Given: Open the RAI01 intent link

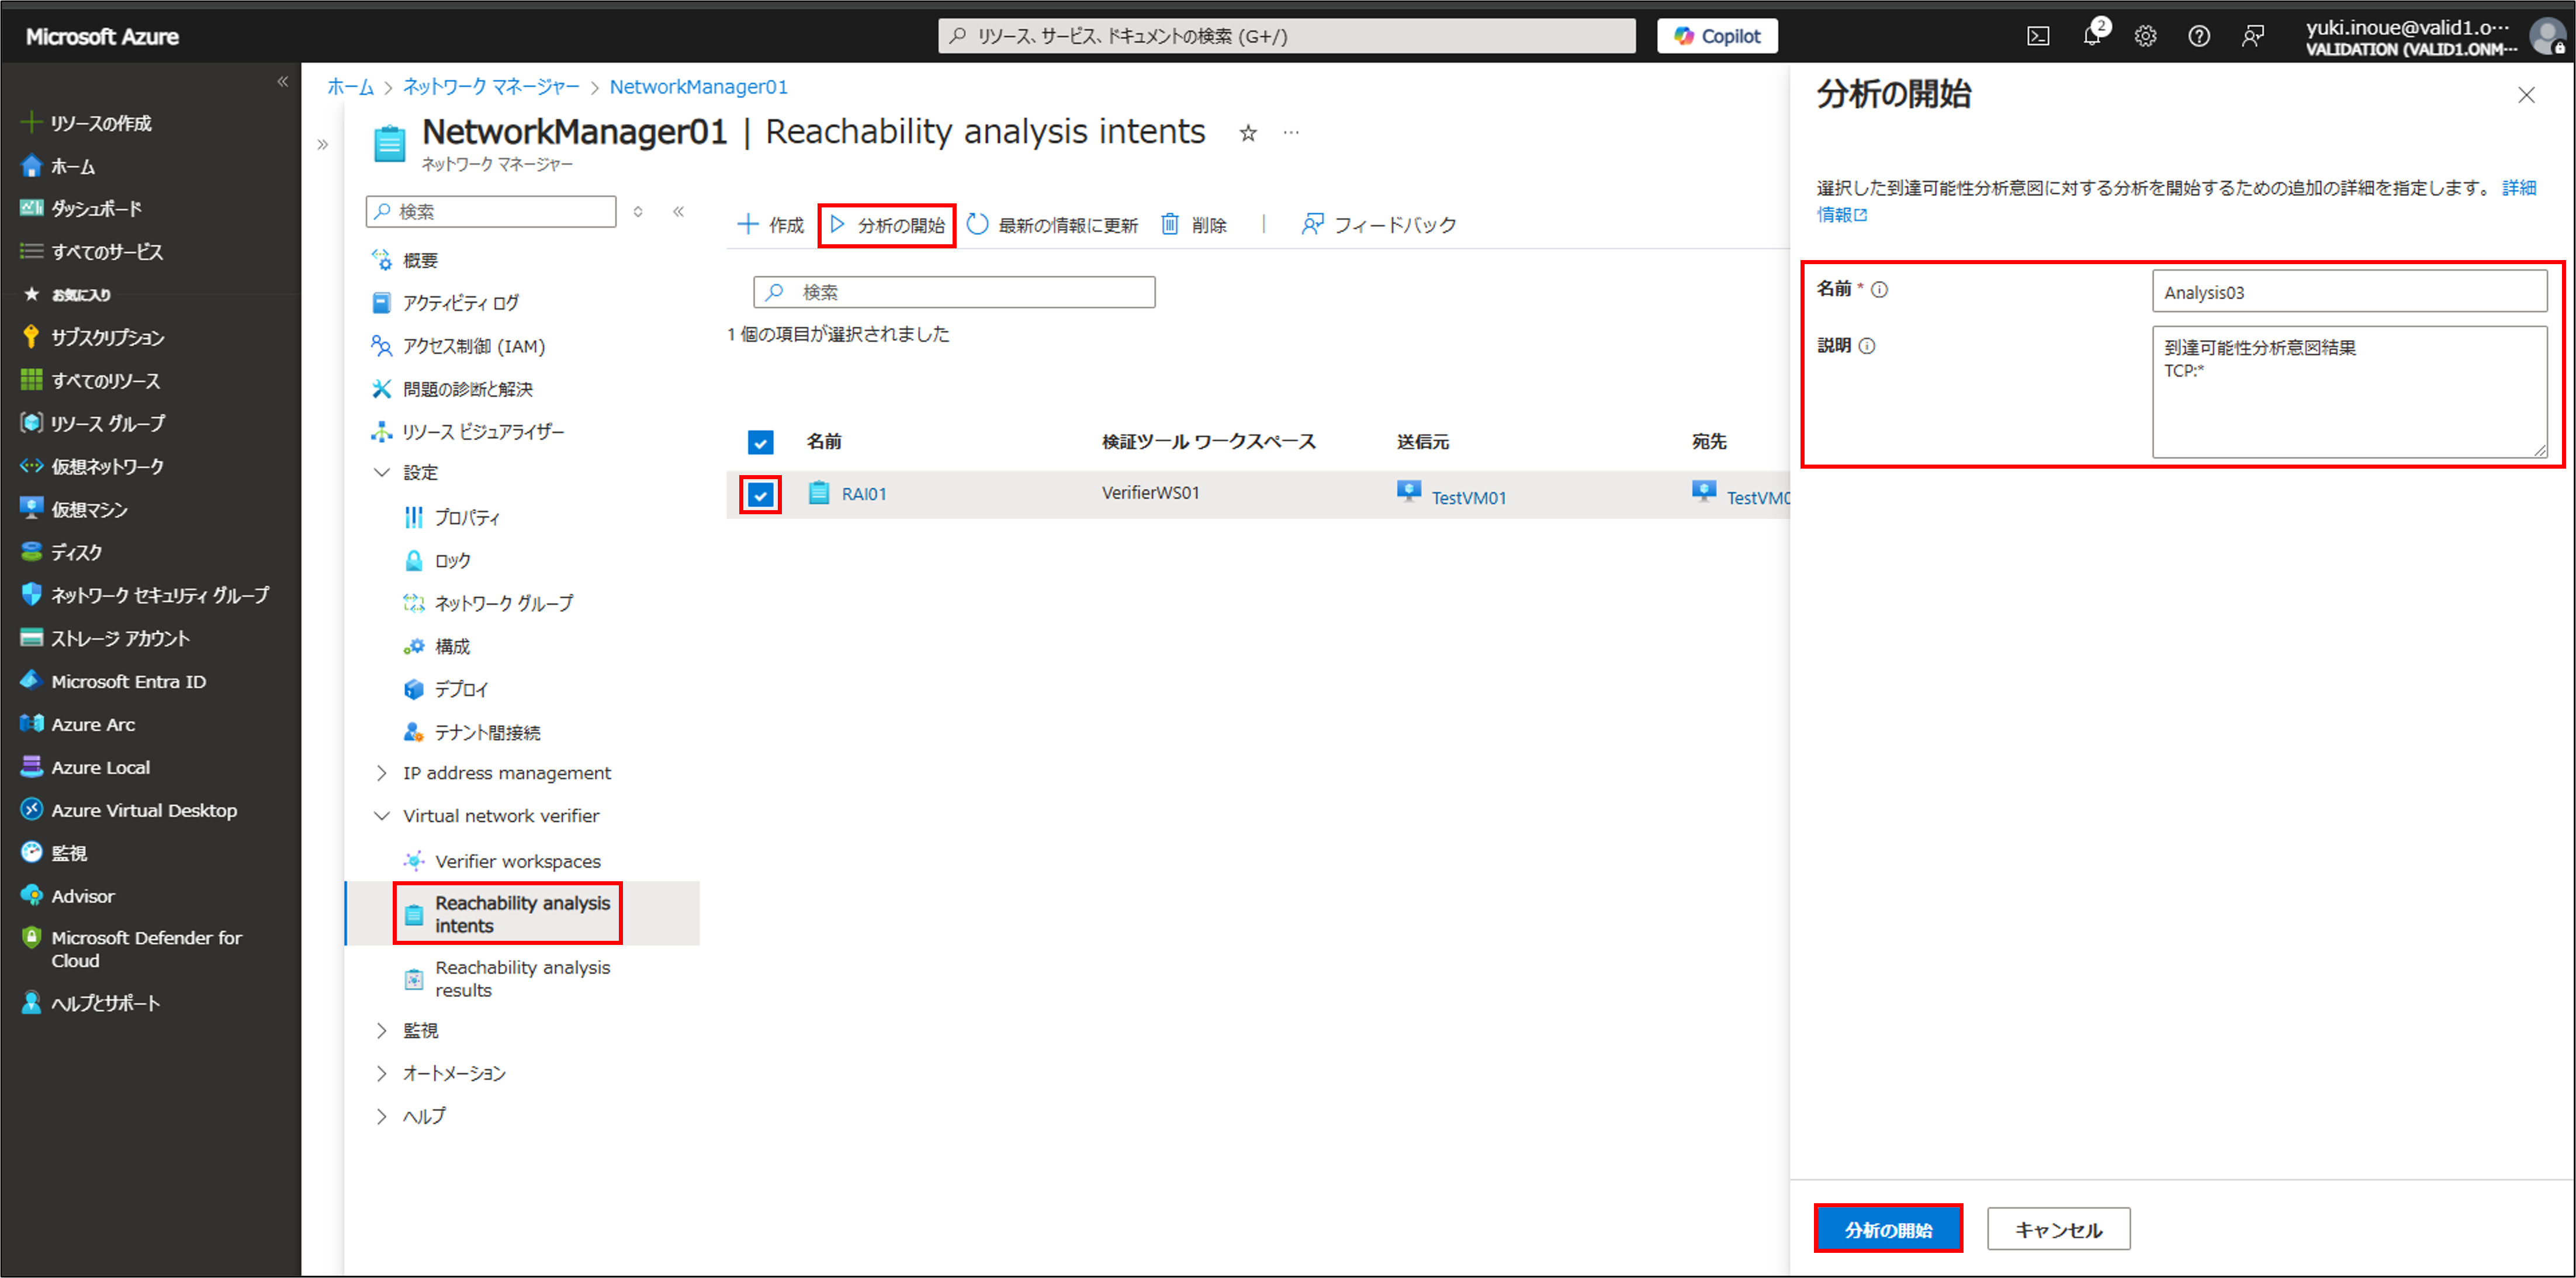Looking at the screenshot, I should point(864,494).
